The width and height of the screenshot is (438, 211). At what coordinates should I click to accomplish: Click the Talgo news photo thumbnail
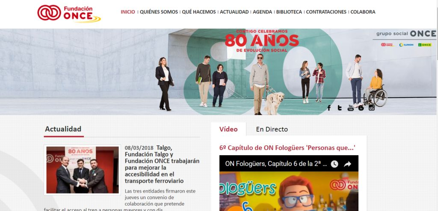click(x=83, y=170)
